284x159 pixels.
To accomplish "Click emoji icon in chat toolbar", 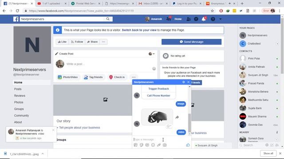I will click(153, 145).
